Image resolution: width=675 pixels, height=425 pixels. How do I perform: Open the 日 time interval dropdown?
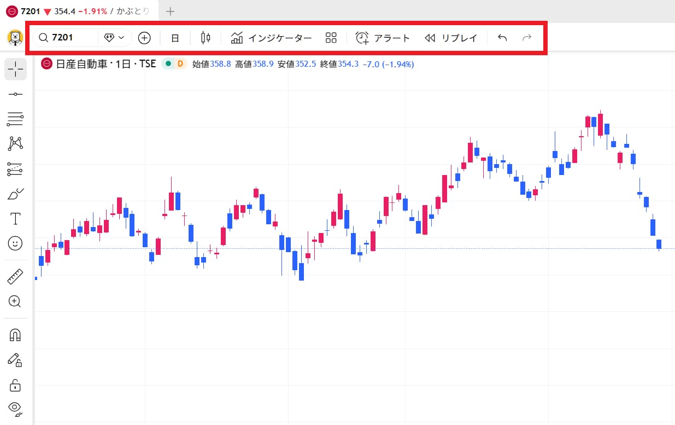[175, 38]
